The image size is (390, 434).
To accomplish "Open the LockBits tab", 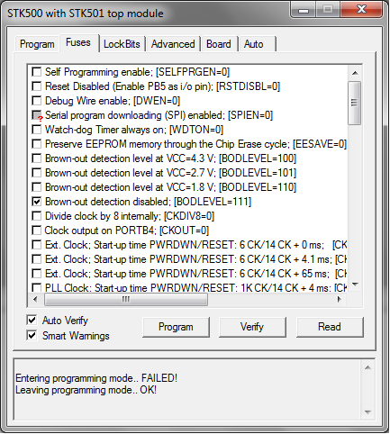I will [122, 44].
